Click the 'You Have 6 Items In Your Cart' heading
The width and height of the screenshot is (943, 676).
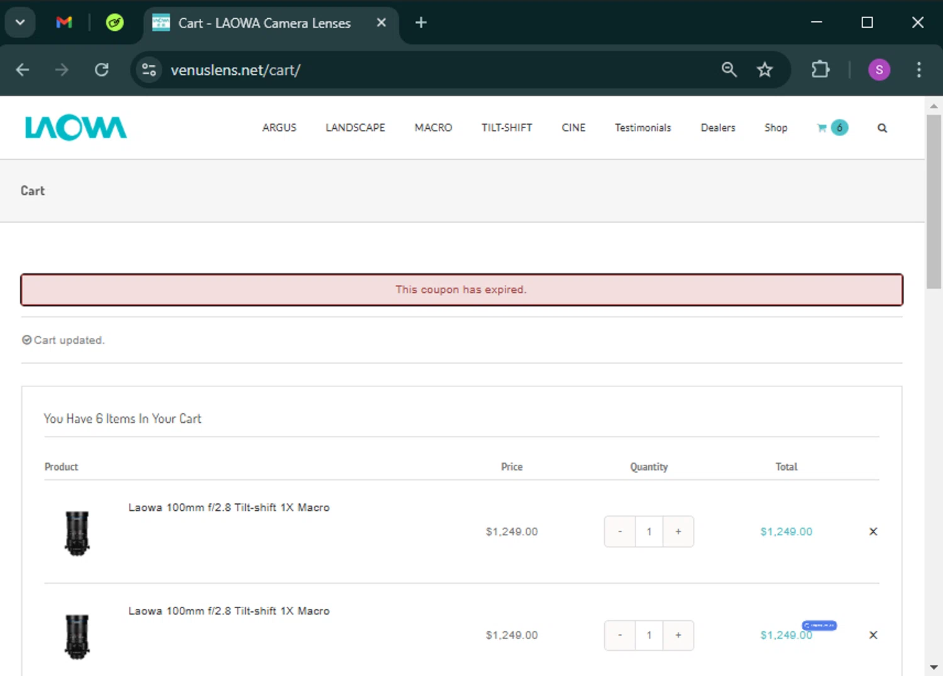point(123,418)
